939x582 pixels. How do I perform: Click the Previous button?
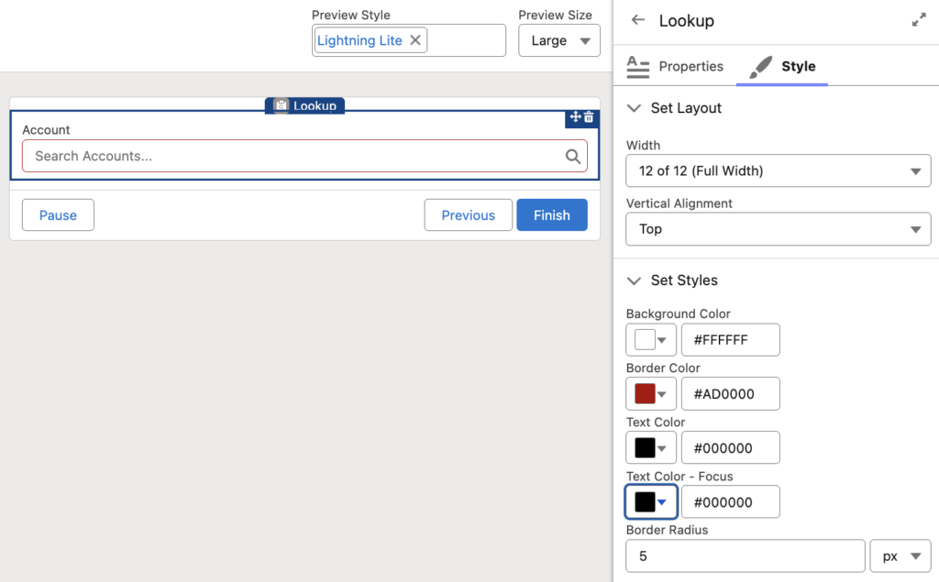tap(468, 214)
